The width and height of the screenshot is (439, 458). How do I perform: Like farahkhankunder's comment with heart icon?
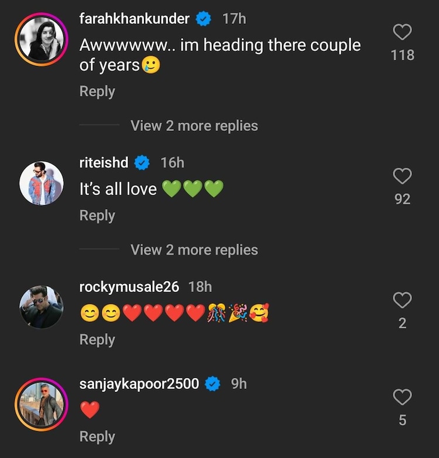(x=402, y=32)
